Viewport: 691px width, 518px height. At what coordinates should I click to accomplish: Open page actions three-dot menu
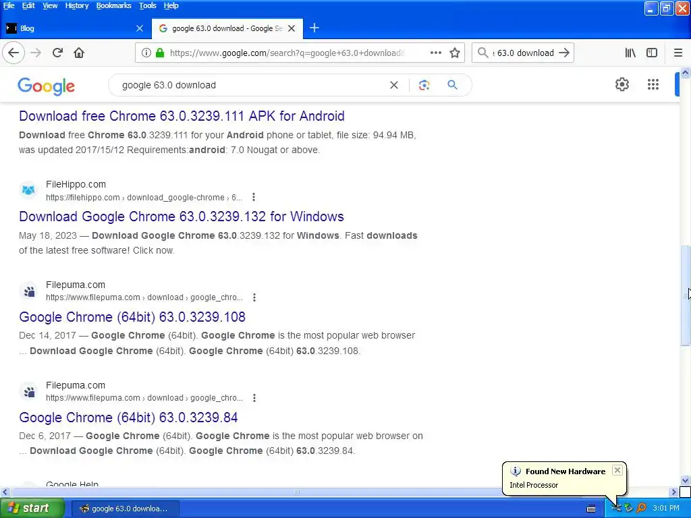click(436, 53)
